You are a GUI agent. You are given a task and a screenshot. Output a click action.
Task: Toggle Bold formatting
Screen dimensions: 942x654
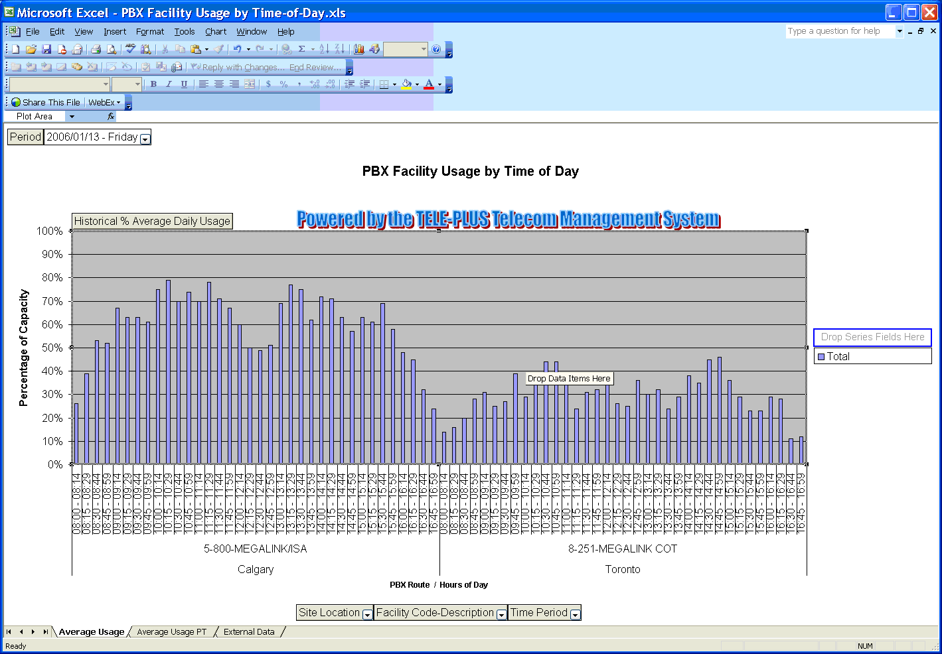153,84
